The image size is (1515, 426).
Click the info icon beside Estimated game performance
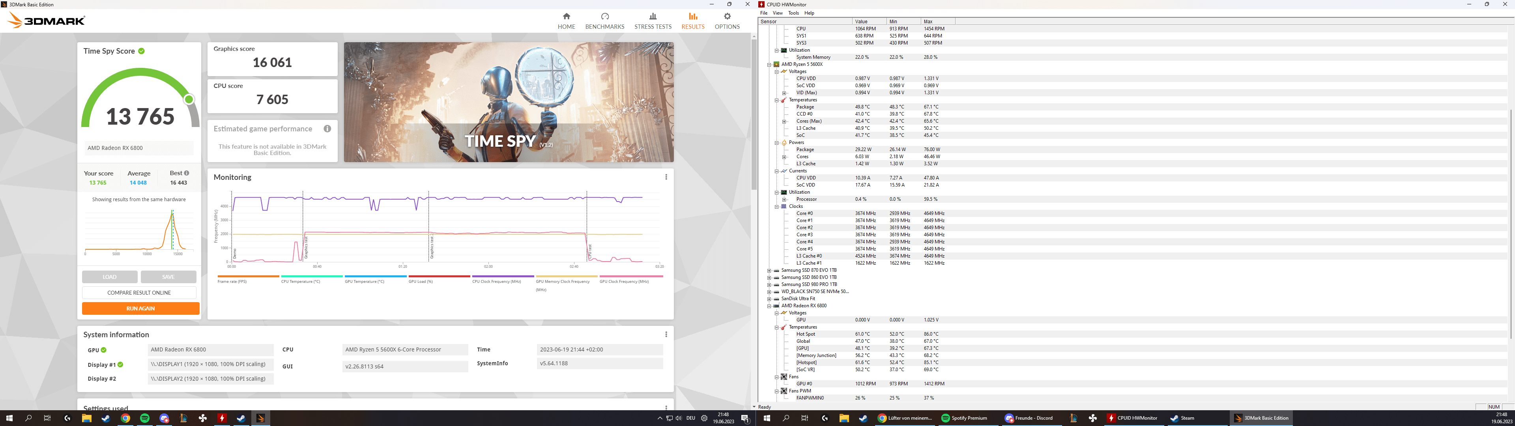click(327, 129)
